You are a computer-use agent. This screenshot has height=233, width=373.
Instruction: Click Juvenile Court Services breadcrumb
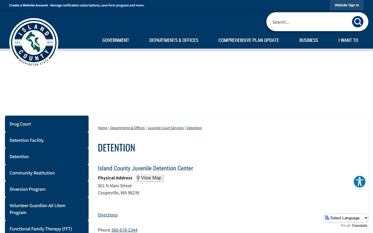coord(166,128)
